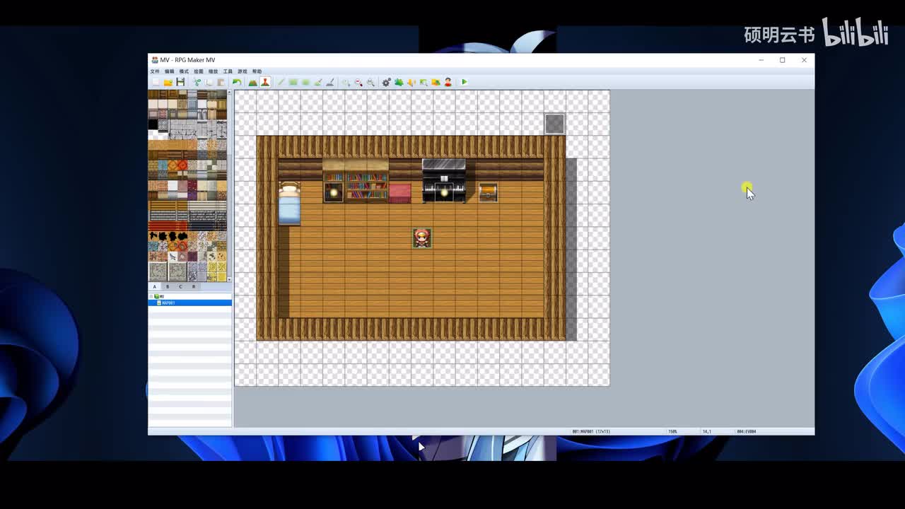Zoom out of the map
The width and height of the screenshot is (905, 509).
point(358,82)
